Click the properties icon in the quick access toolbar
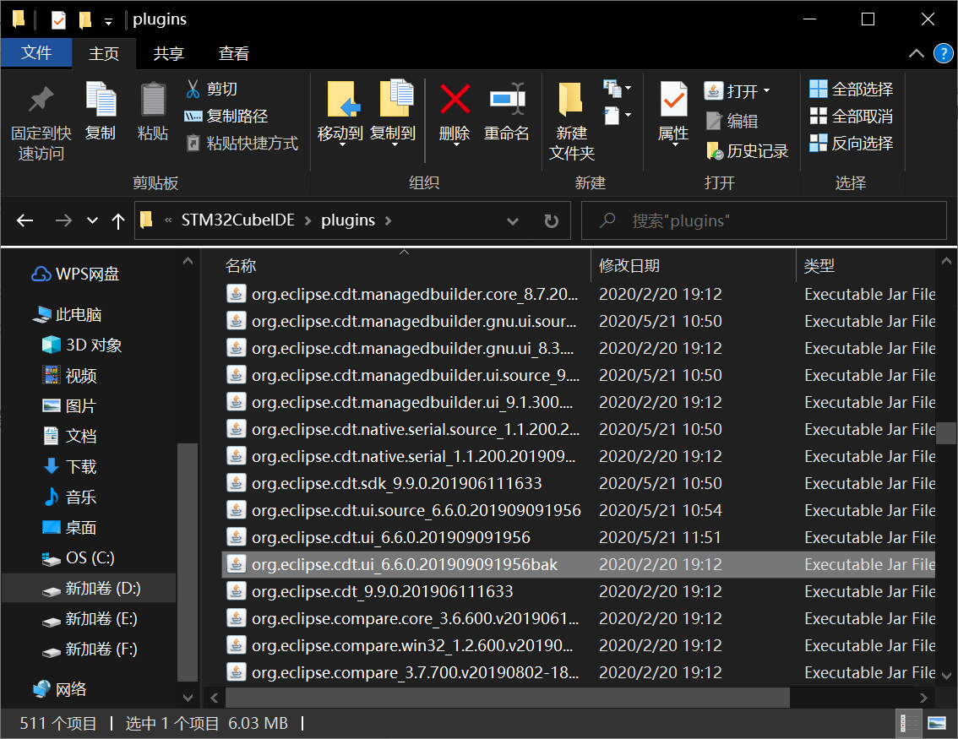The width and height of the screenshot is (958, 739). (58, 20)
